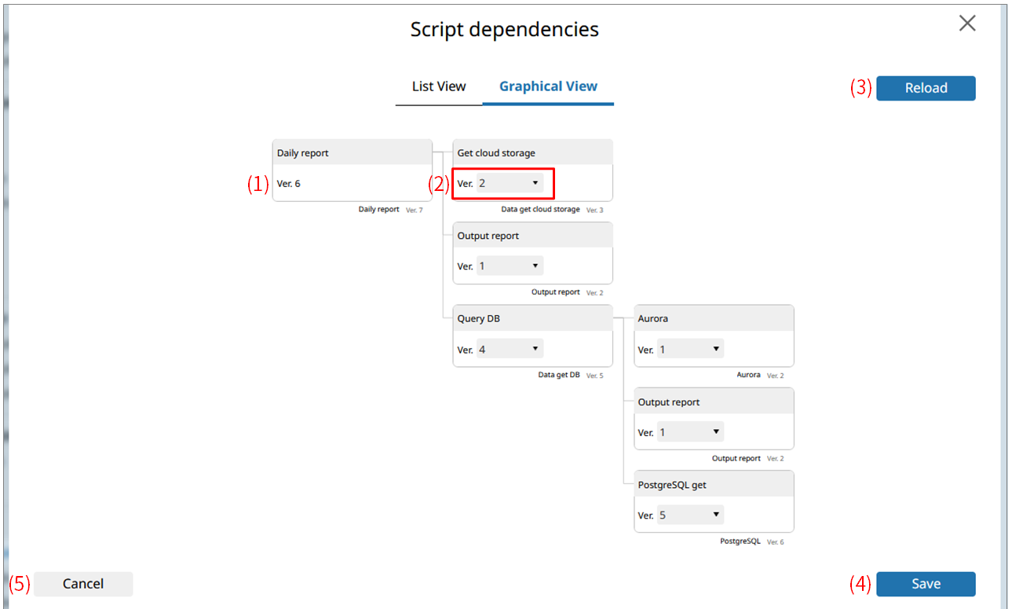Close the Script dependencies dialog
1012x609 pixels.
coord(967,24)
